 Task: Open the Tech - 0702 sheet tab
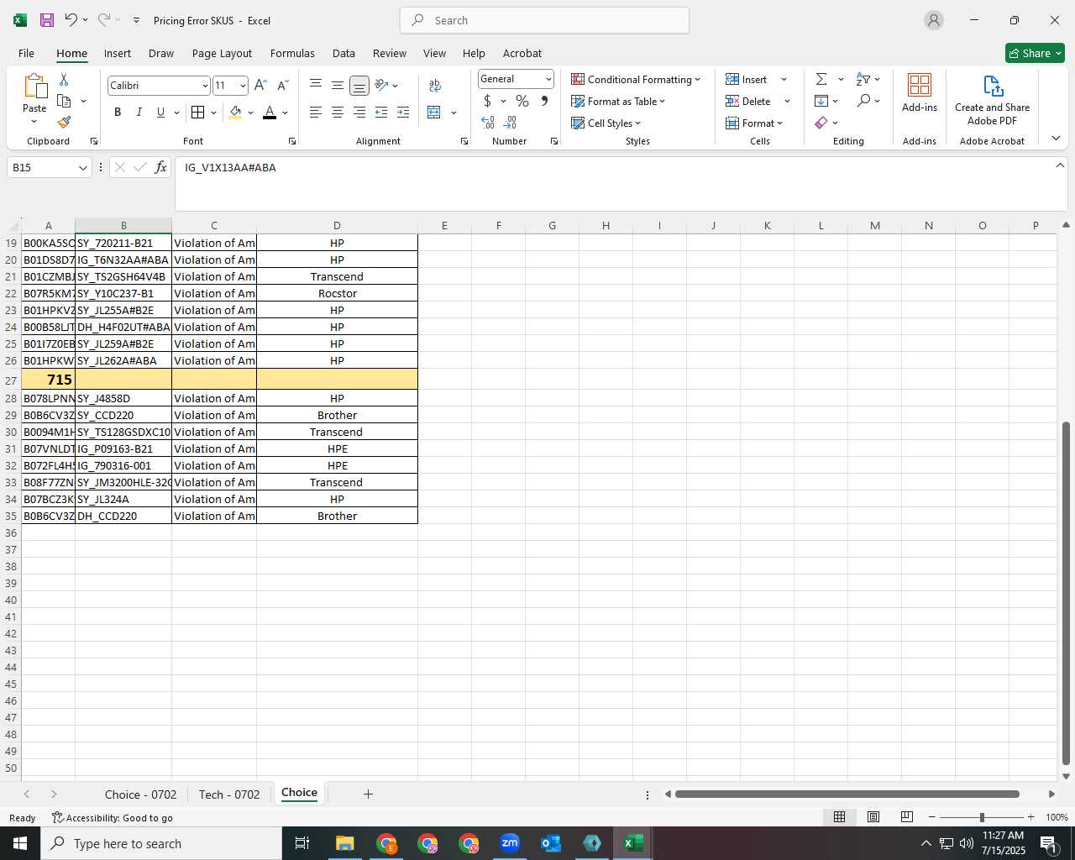pos(229,794)
